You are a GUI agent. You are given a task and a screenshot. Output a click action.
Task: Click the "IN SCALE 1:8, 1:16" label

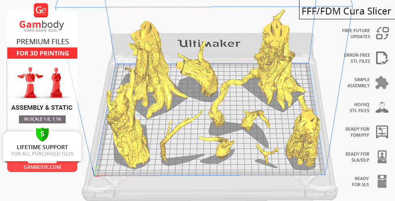coord(42,119)
